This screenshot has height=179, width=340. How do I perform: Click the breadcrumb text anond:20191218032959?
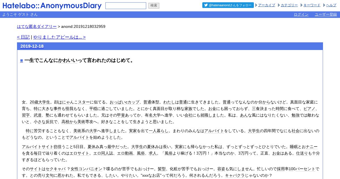[83, 26]
